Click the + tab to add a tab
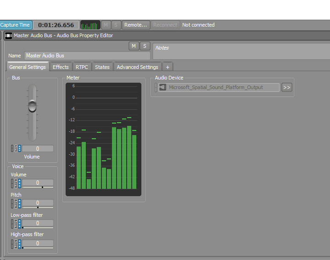330x260 pixels. (x=168, y=67)
